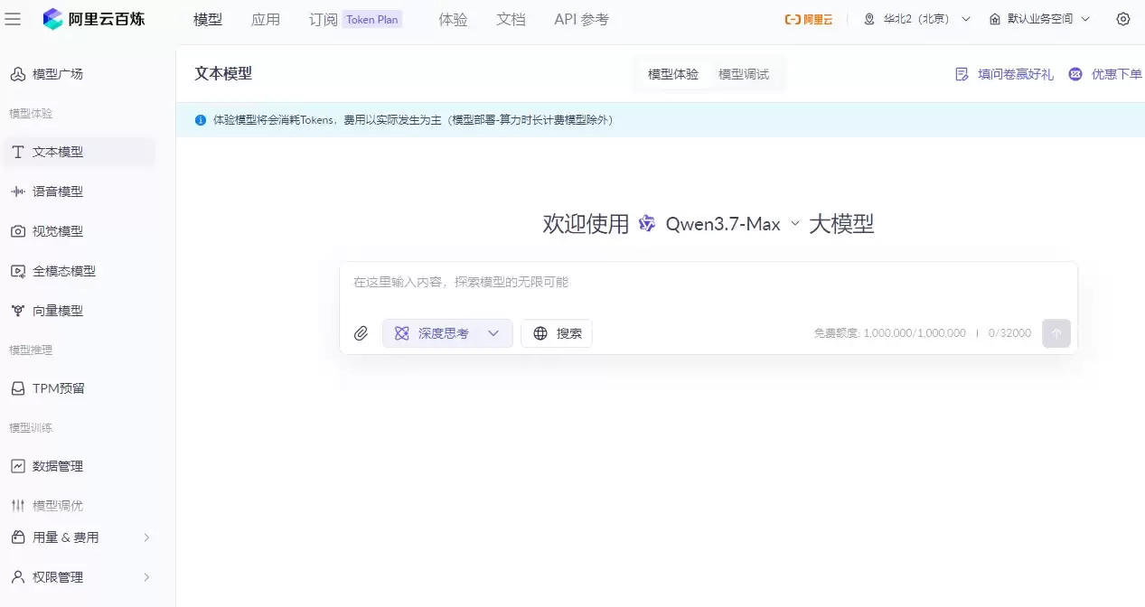Open the 体验 top menu

454,19
